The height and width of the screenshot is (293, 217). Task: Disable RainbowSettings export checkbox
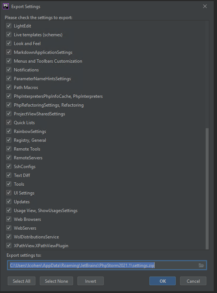point(9,131)
